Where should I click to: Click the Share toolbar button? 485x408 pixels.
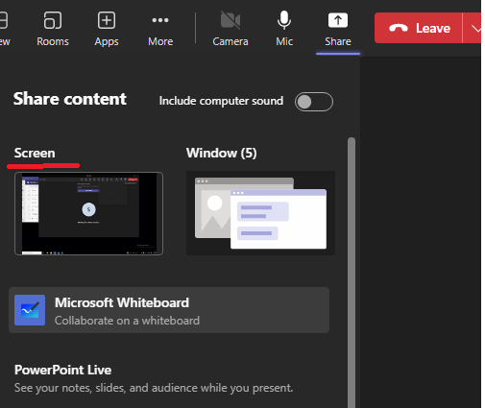coord(338,29)
